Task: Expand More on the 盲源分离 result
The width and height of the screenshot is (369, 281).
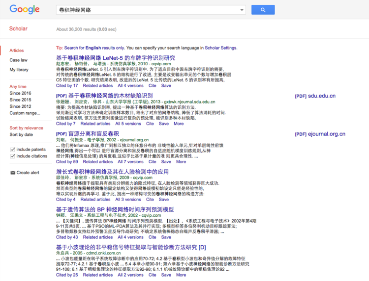Action: point(181,162)
